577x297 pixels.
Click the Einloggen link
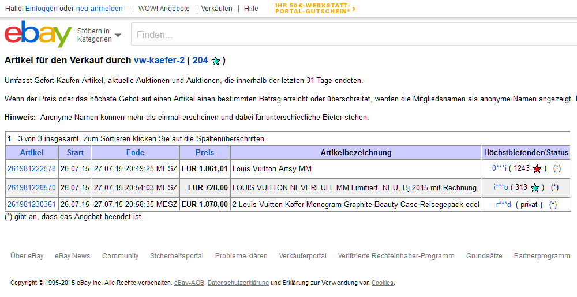click(41, 9)
